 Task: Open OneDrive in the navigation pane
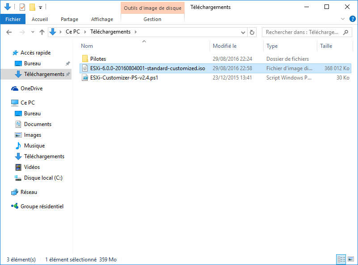31,88
